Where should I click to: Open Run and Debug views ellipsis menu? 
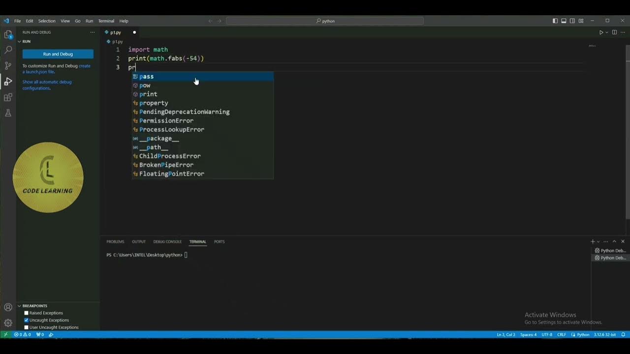pyautogui.click(x=92, y=32)
